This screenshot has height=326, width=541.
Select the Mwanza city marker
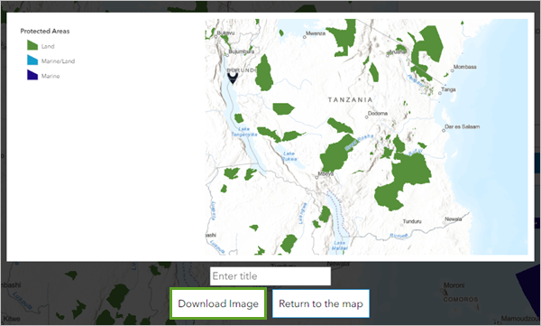pos(305,37)
